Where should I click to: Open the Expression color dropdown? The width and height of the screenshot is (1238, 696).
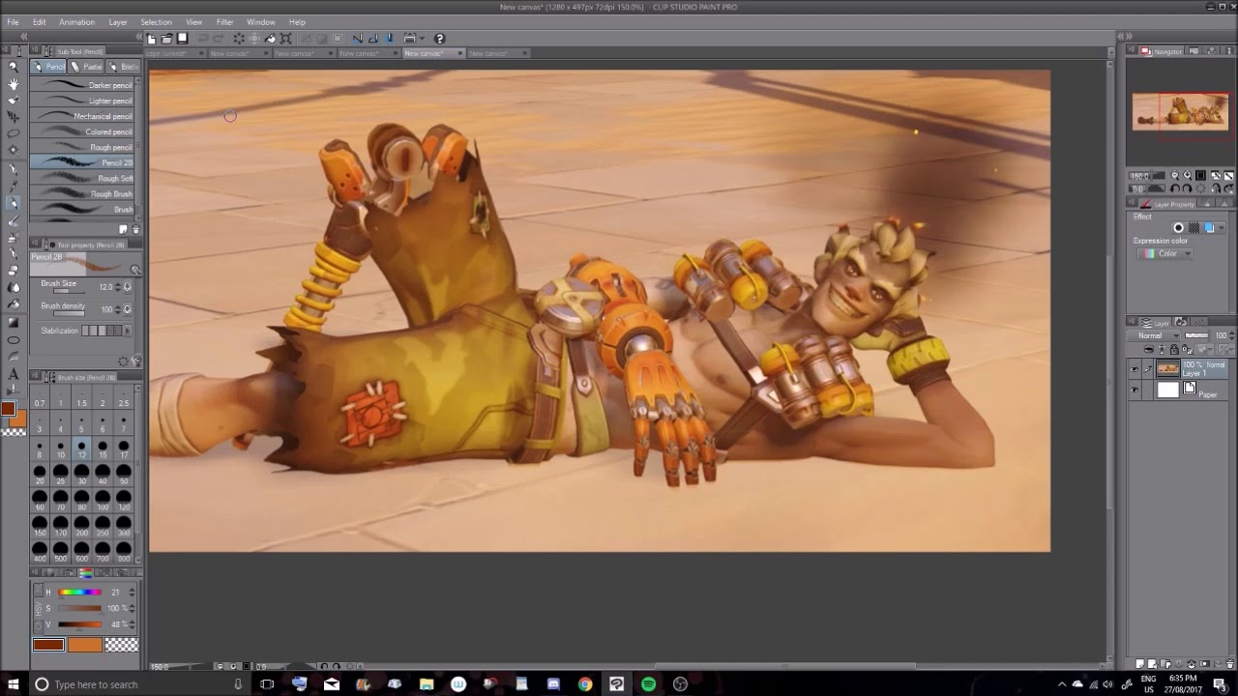point(1164,254)
